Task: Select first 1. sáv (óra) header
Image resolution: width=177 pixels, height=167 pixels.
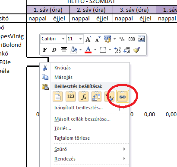Action: coord(48,10)
